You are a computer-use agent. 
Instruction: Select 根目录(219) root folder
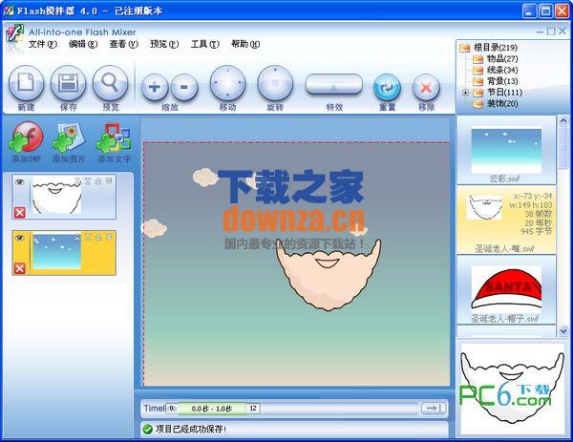(x=495, y=48)
